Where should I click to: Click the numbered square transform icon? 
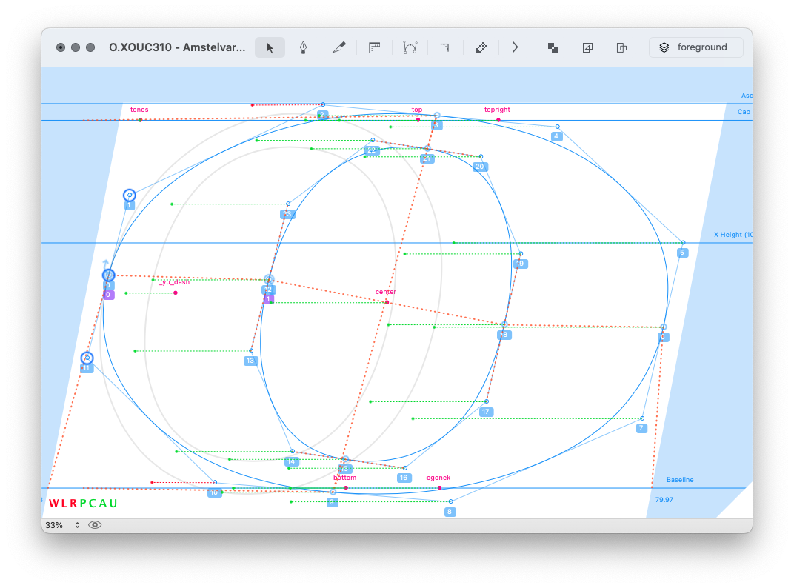point(587,47)
